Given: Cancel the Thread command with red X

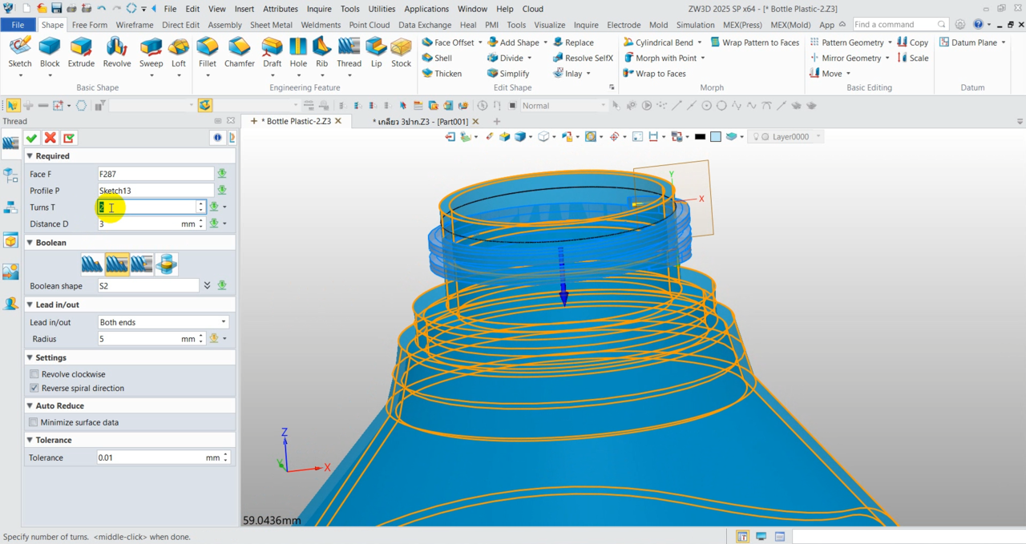Looking at the screenshot, I should coord(50,139).
